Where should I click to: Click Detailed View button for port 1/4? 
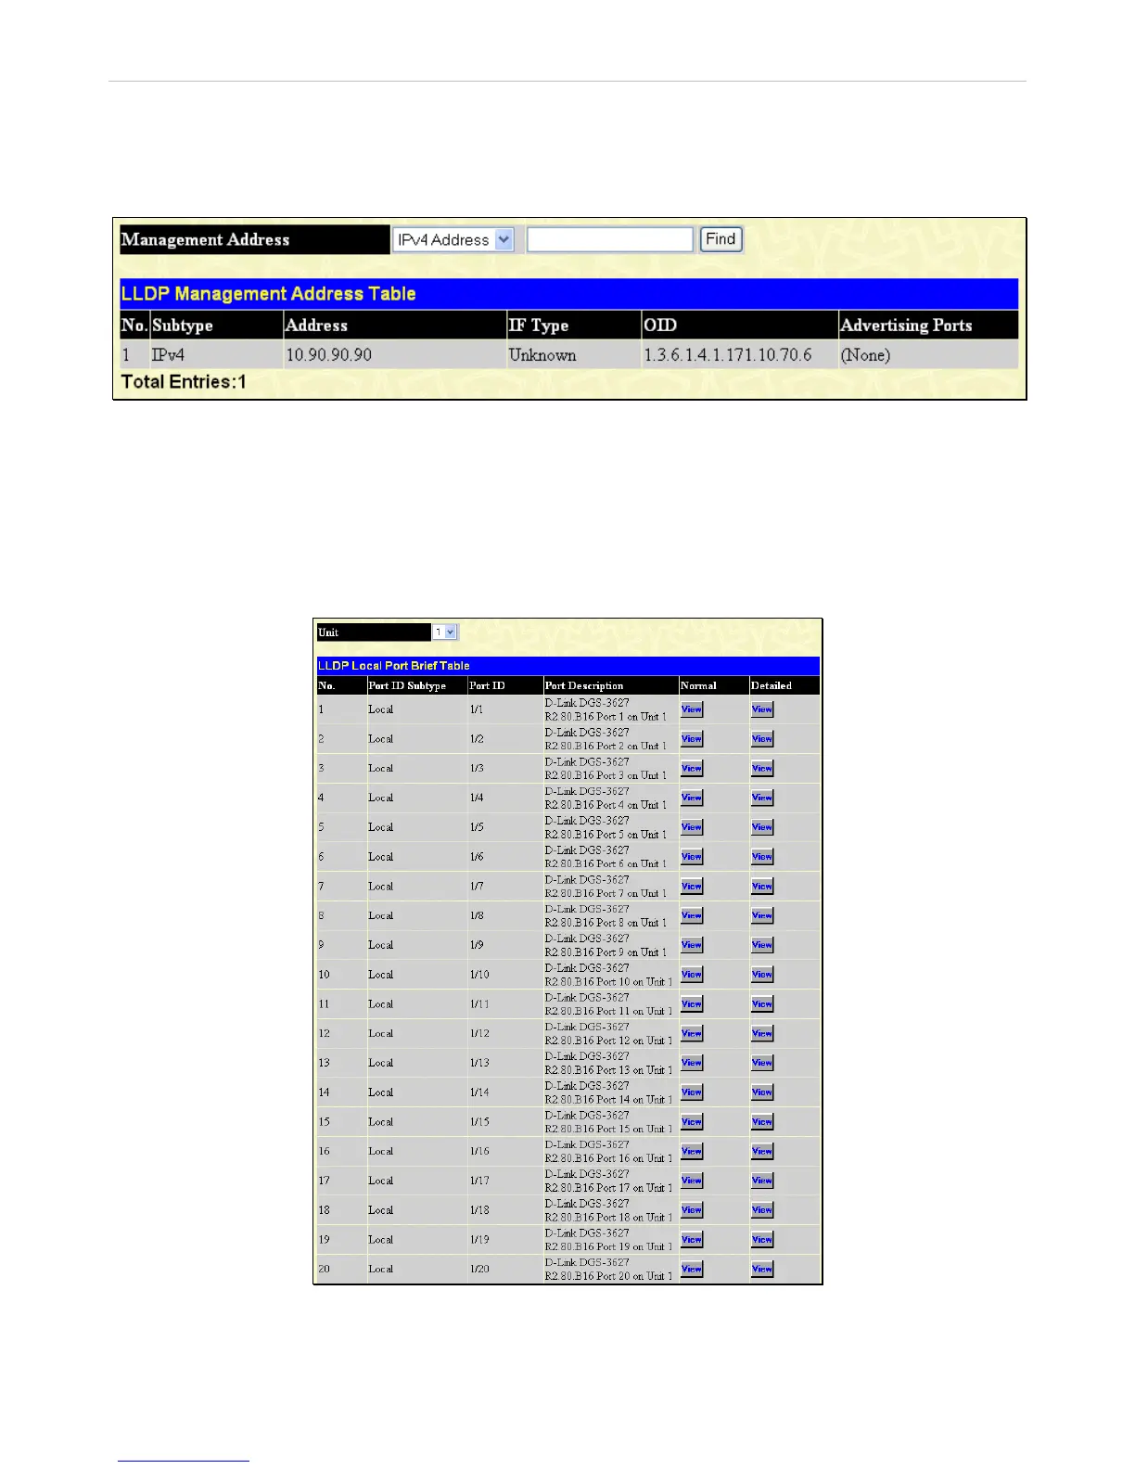pyautogui.click(x=762, y=798)
